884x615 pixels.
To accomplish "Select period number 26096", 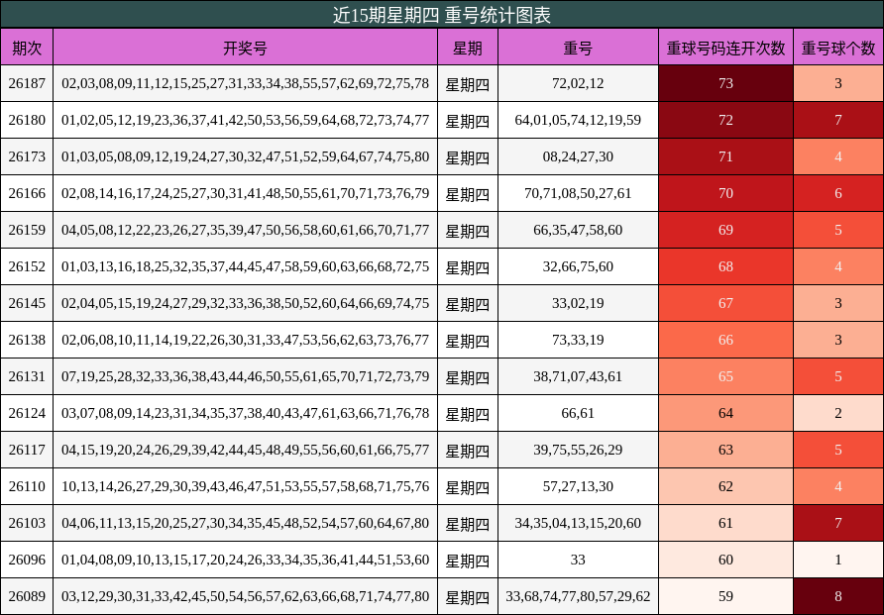I will coord(27,560).
